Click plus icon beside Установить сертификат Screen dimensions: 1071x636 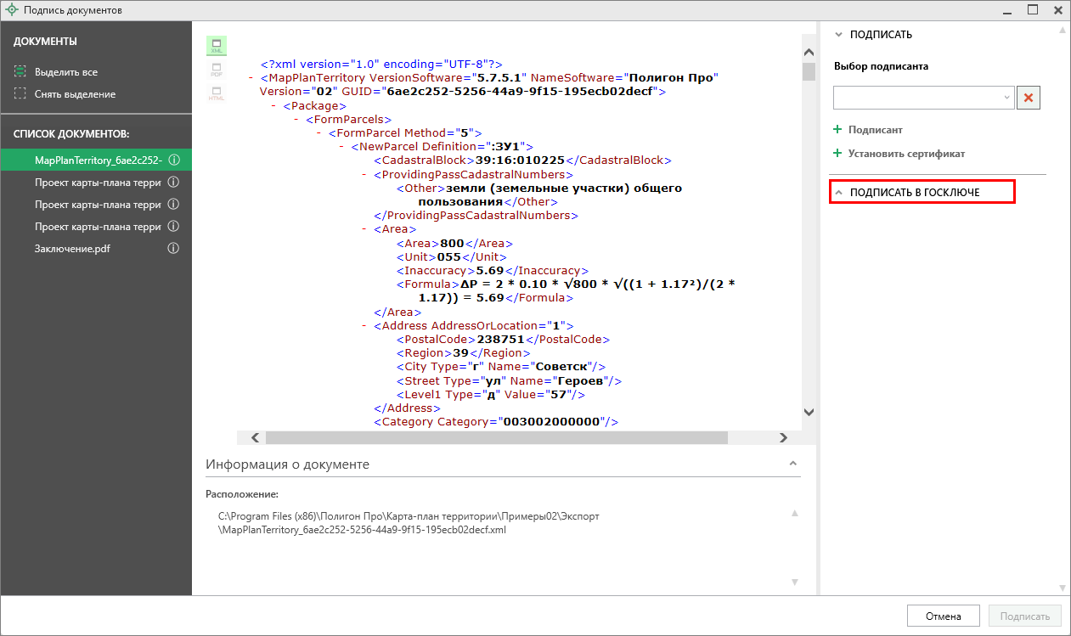click(x=837, y=154)
